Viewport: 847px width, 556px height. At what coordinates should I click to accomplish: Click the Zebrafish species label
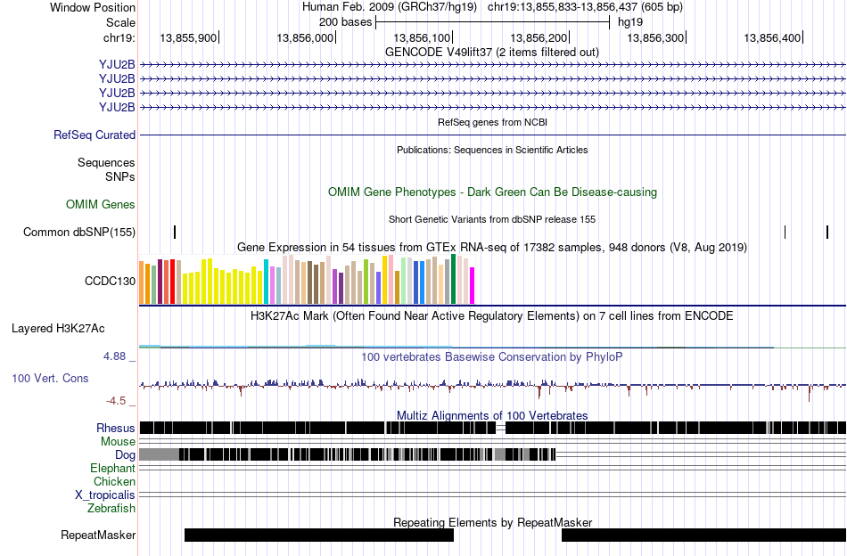(111, 509)
